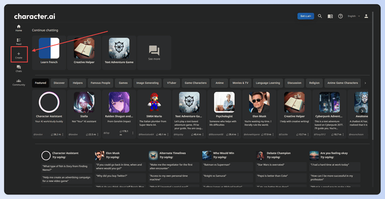385x199 pixels.
Task: Open the SM64 Mario character card
Action: [154, 114]
